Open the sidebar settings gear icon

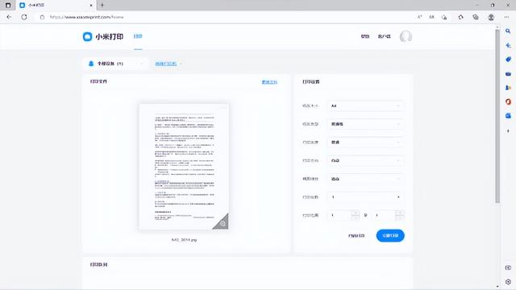tap(508, 282)
